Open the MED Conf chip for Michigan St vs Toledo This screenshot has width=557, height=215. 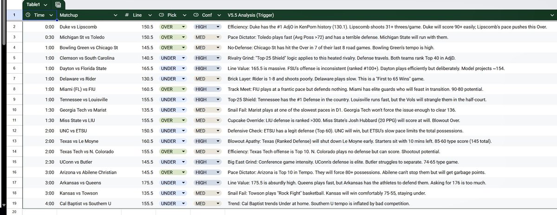[207, 38]
